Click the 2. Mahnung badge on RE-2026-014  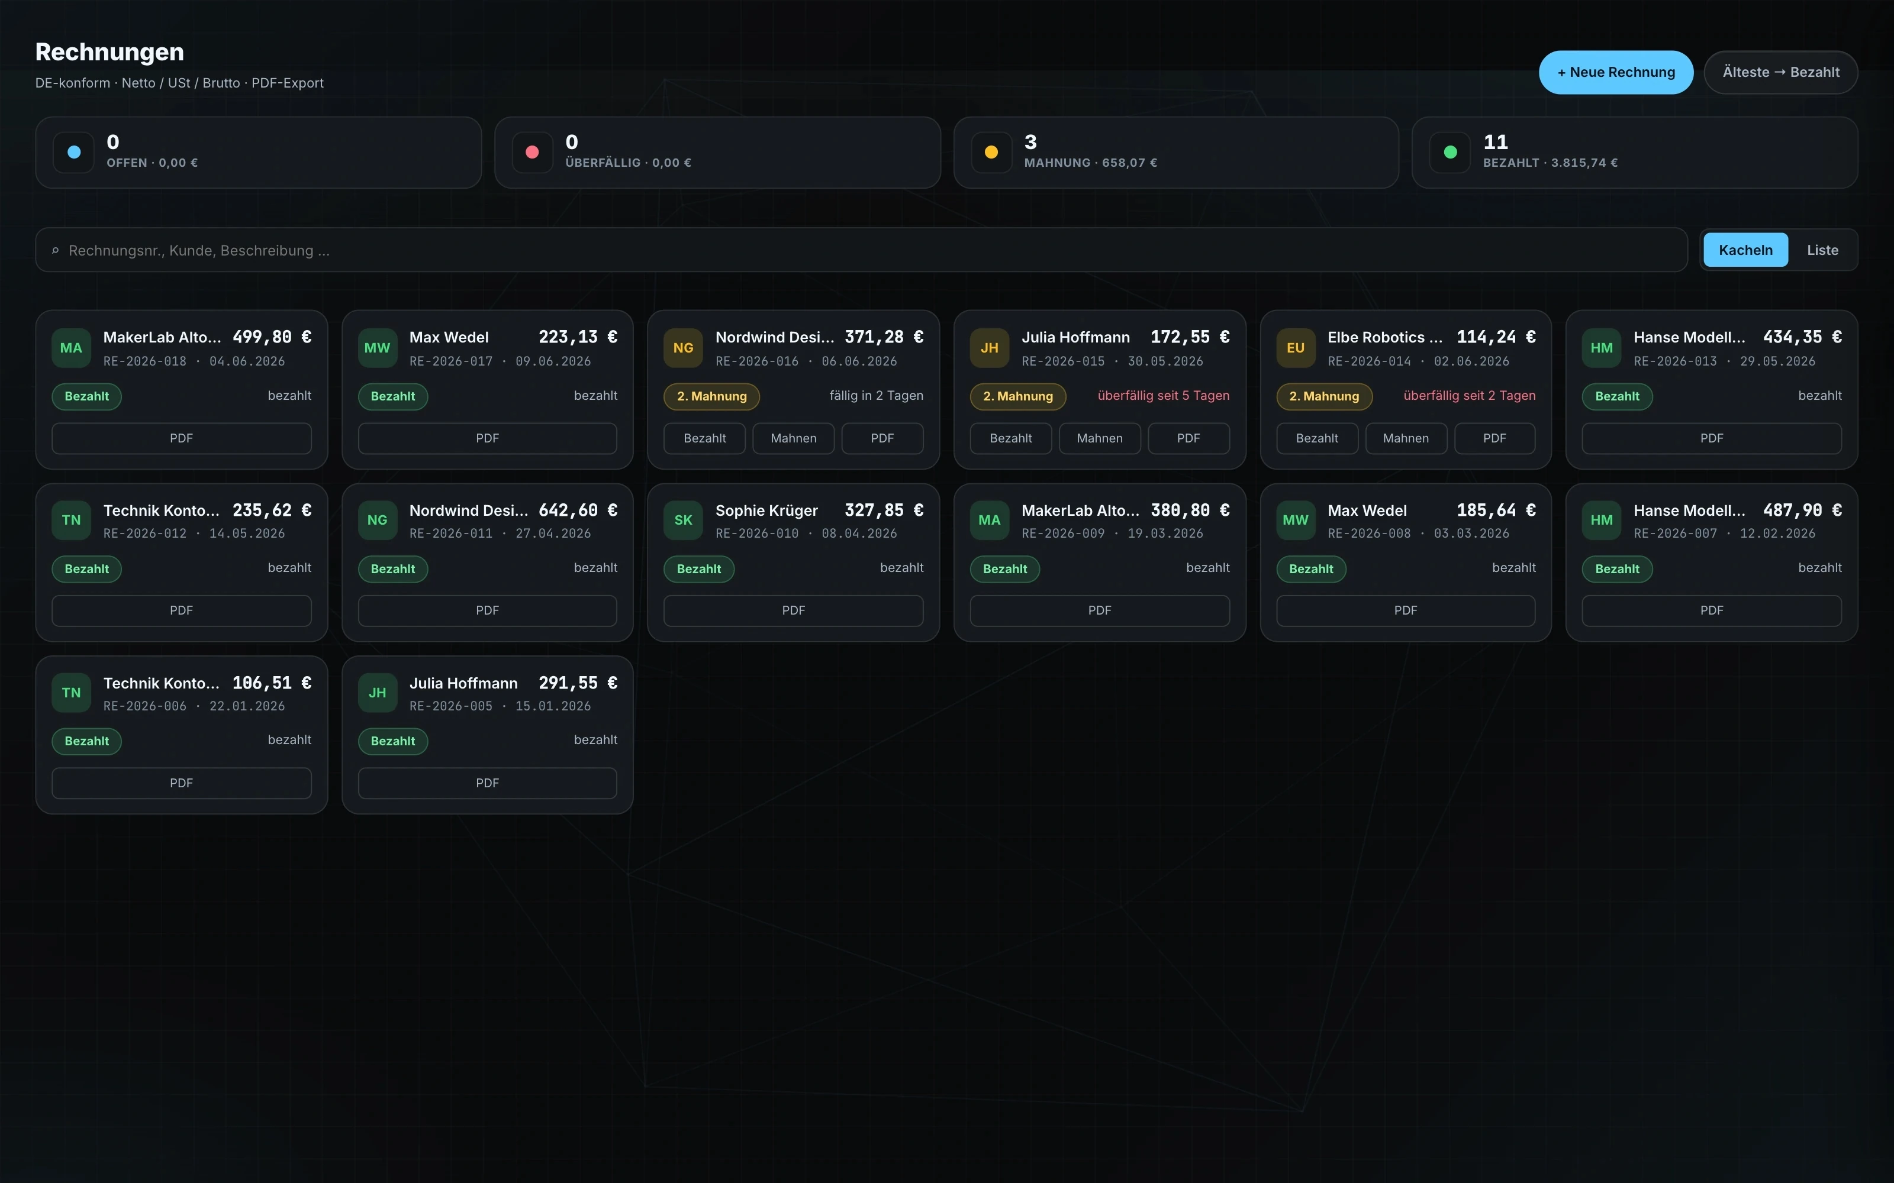pos(1323,396)
